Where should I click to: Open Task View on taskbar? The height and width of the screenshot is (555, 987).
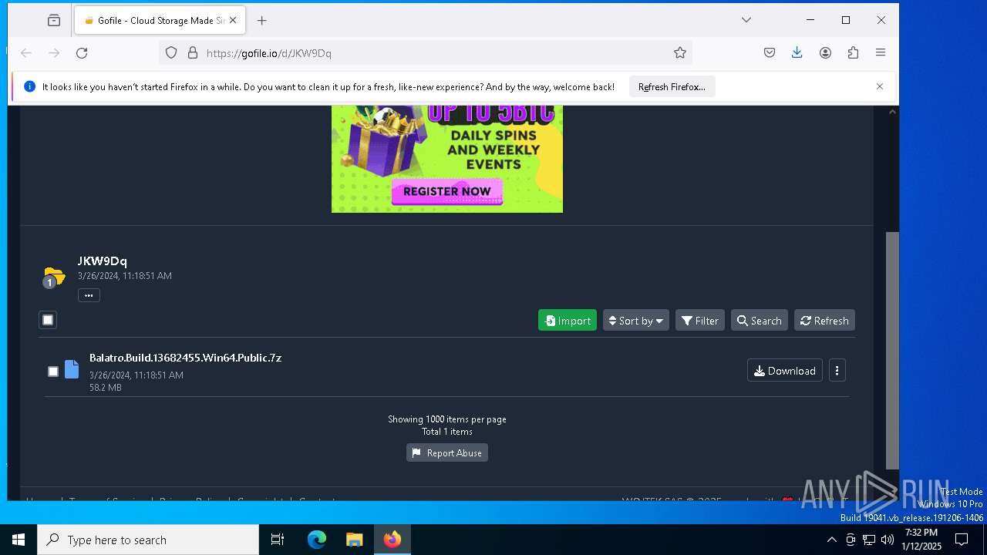[278, 540]
